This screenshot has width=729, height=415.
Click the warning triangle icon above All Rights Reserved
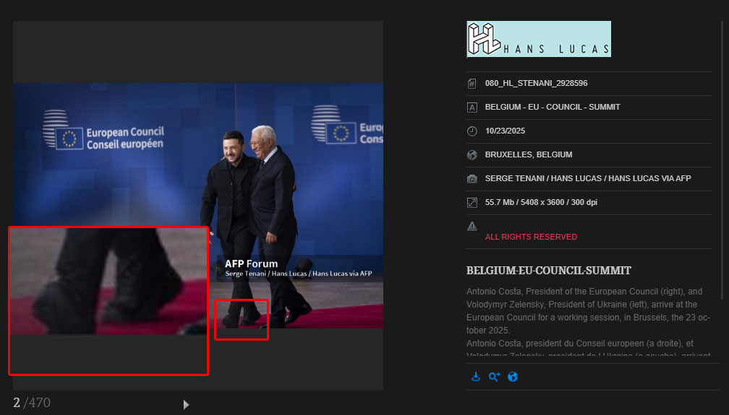point(472,226)
